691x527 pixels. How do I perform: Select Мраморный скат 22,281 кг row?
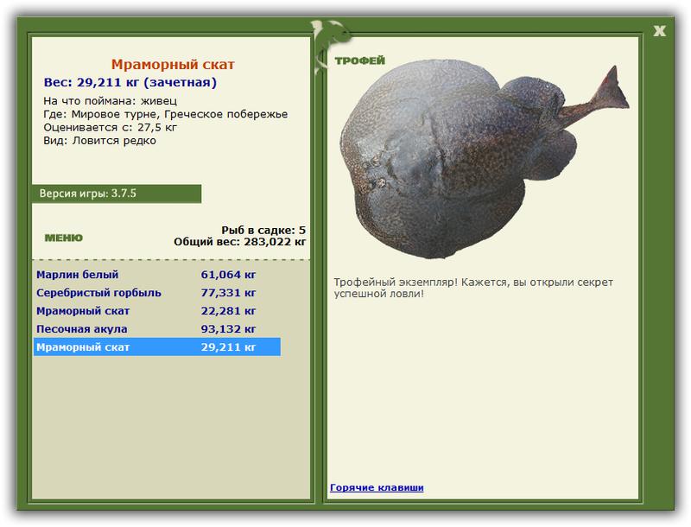pos(157,311)
